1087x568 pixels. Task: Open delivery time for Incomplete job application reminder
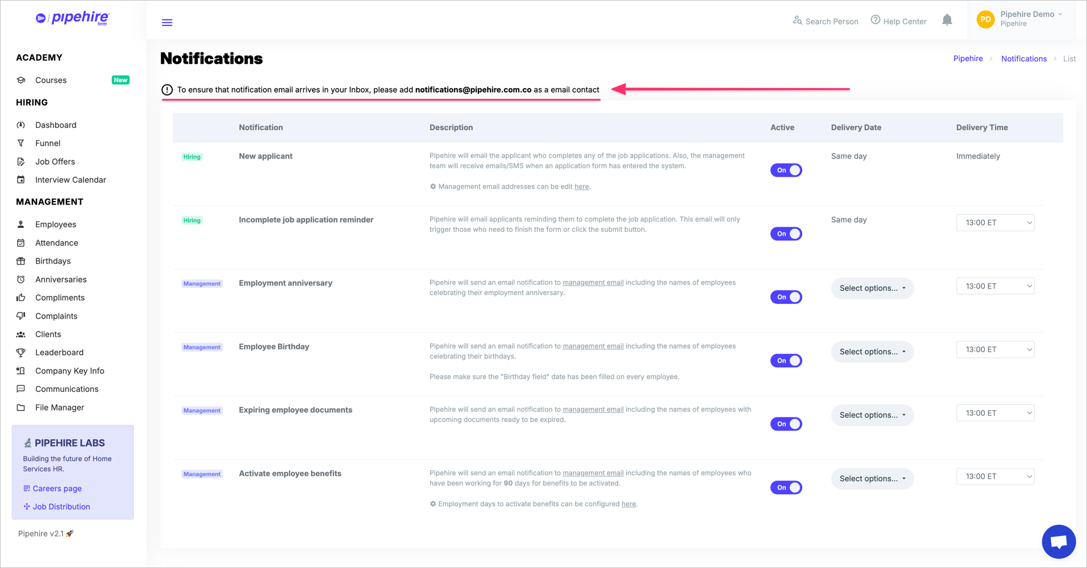995,223
